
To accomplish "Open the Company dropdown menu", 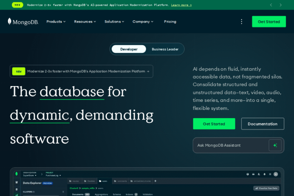I will pos(143,22).
